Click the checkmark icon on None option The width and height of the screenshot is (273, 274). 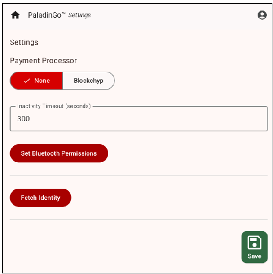point(27,81)
